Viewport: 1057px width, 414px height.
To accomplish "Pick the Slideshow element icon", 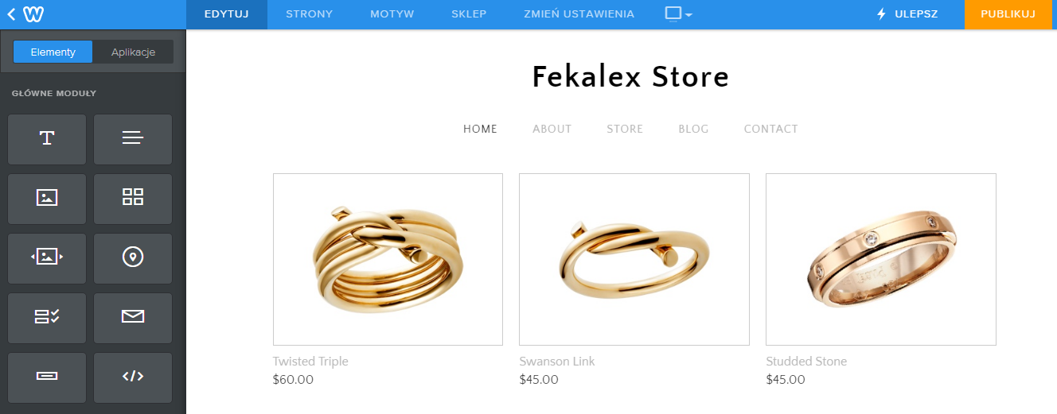I will point(47,258).
